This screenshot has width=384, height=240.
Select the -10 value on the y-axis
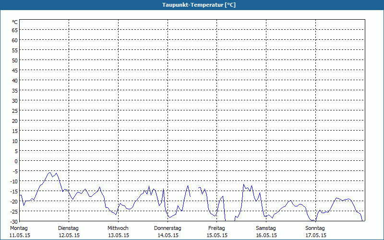point(14,181)
